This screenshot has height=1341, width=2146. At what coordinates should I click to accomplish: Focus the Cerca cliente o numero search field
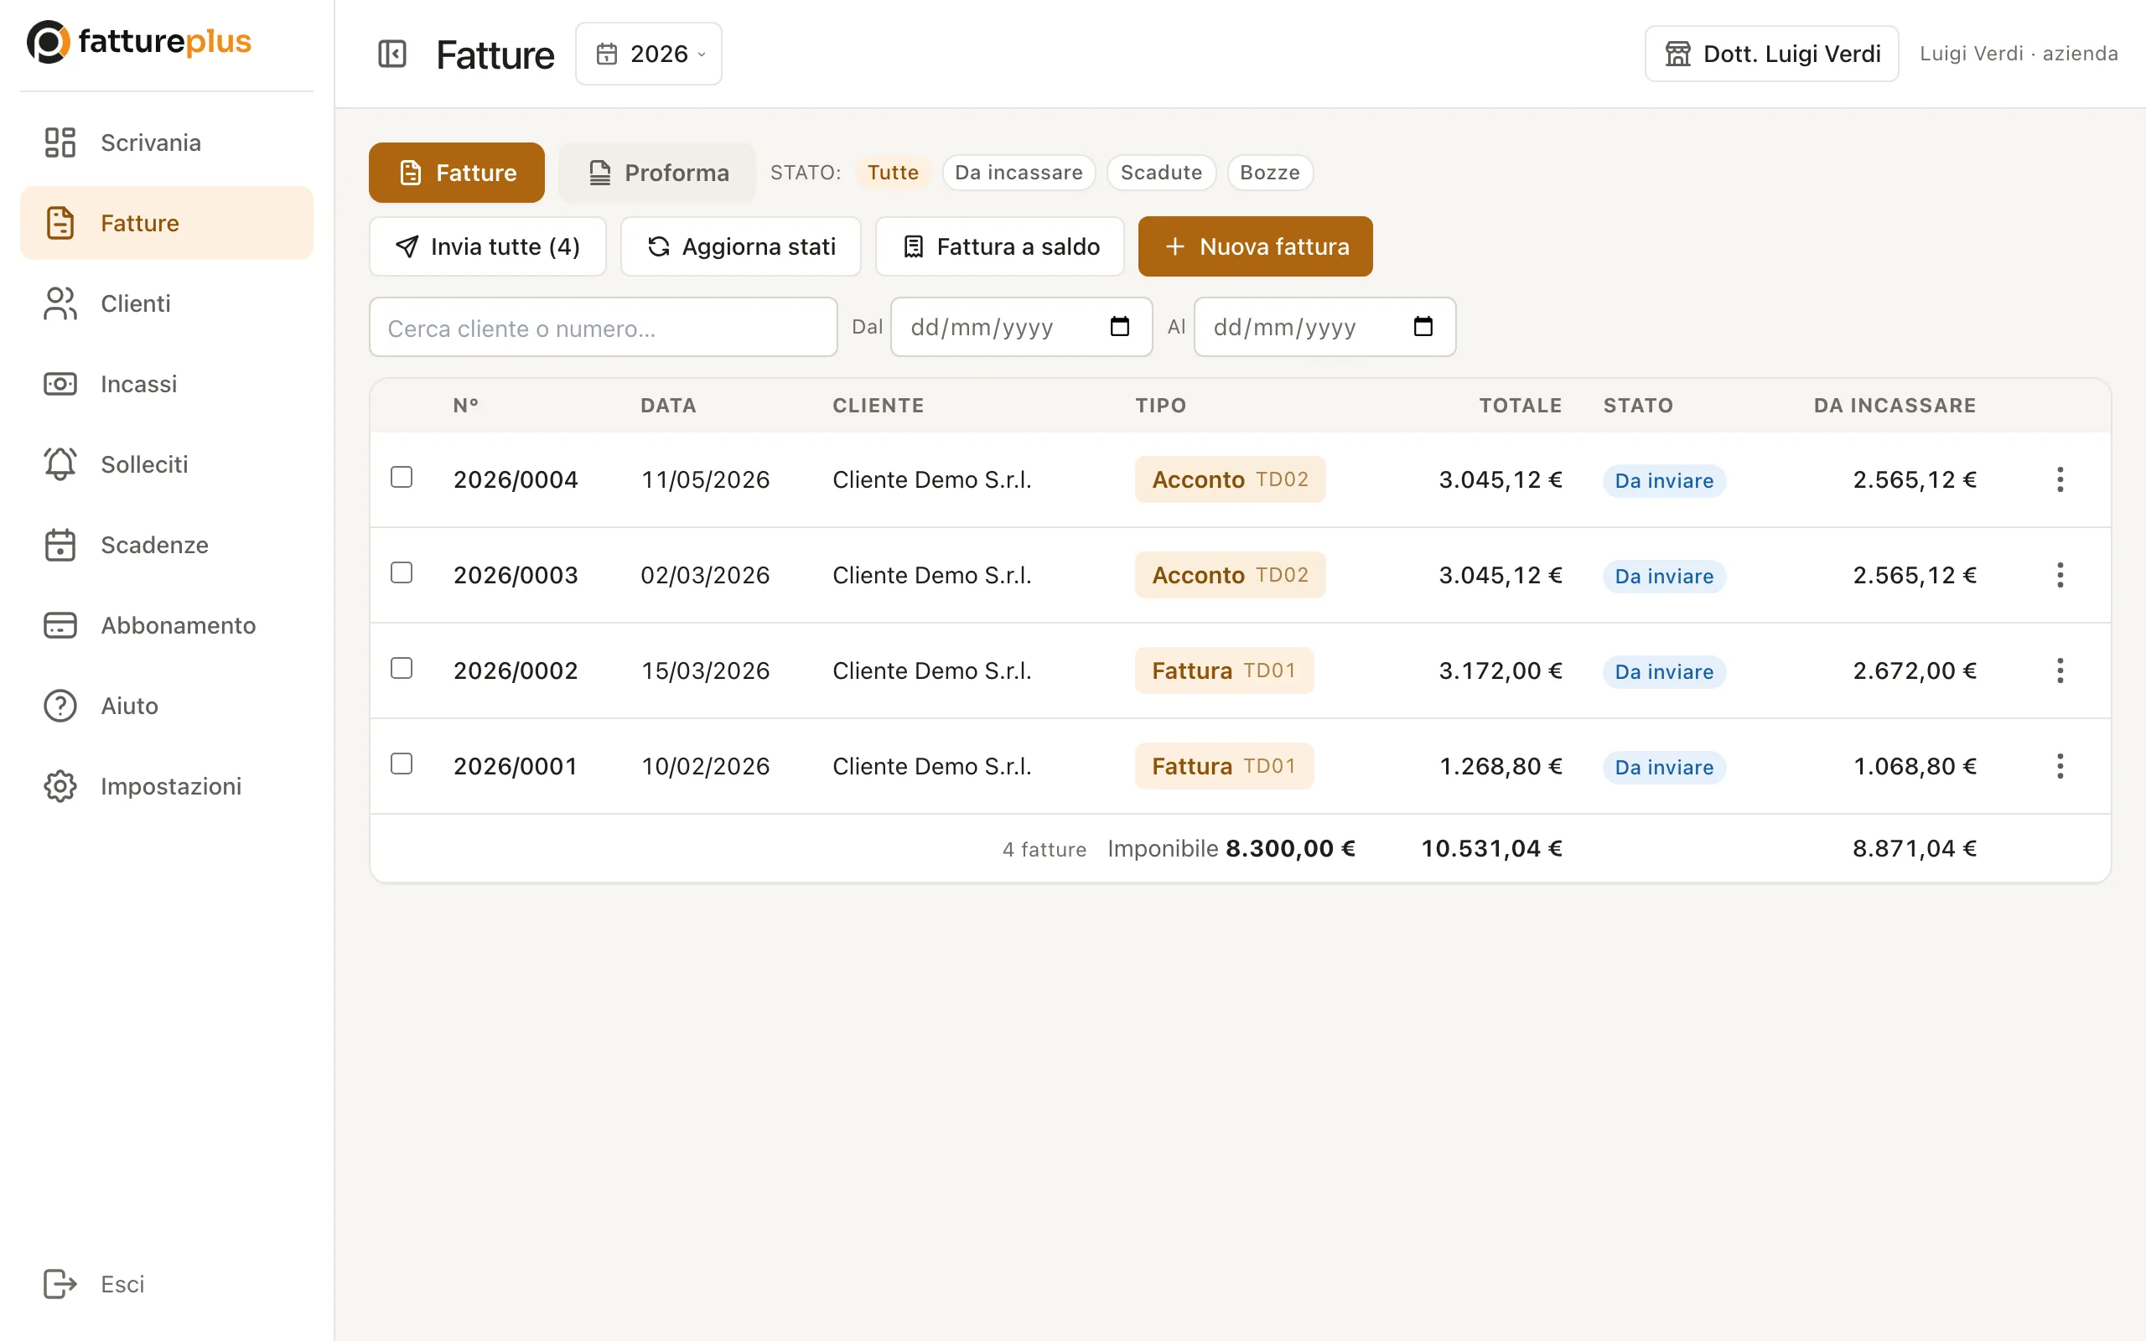point(603,327)
